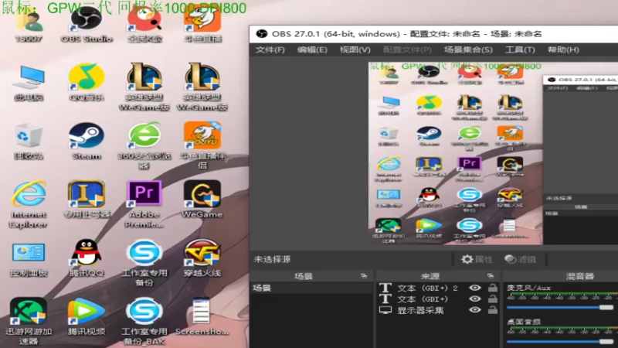Image resolution: width=618 pixels, height=348 pixels.
Task: Open the 15007 user folder icon
Action: tap(29, 25)
